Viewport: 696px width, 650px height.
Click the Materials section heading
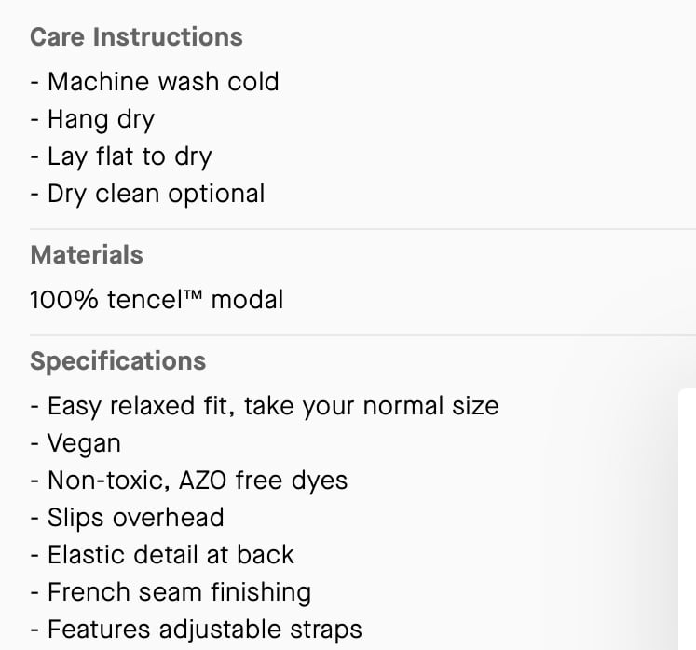tap(87, 254)
